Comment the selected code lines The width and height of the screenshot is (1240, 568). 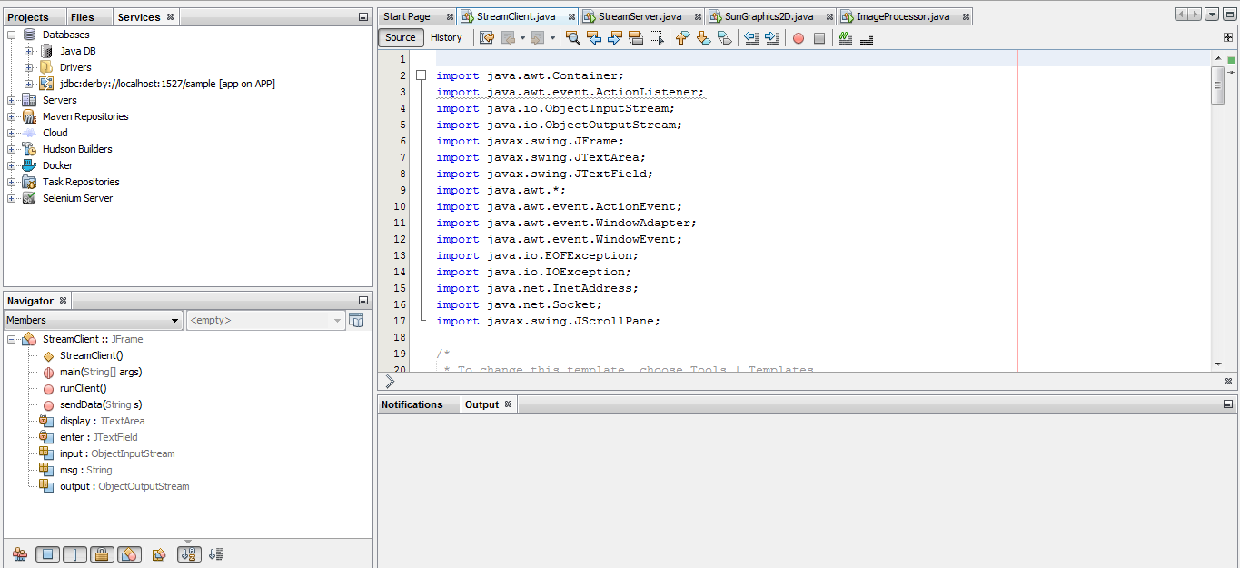click(x=846, y=38)
